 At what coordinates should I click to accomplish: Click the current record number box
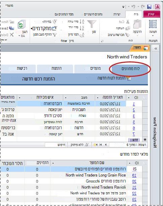(129, 145)
